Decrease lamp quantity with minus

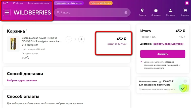point(69,39)
